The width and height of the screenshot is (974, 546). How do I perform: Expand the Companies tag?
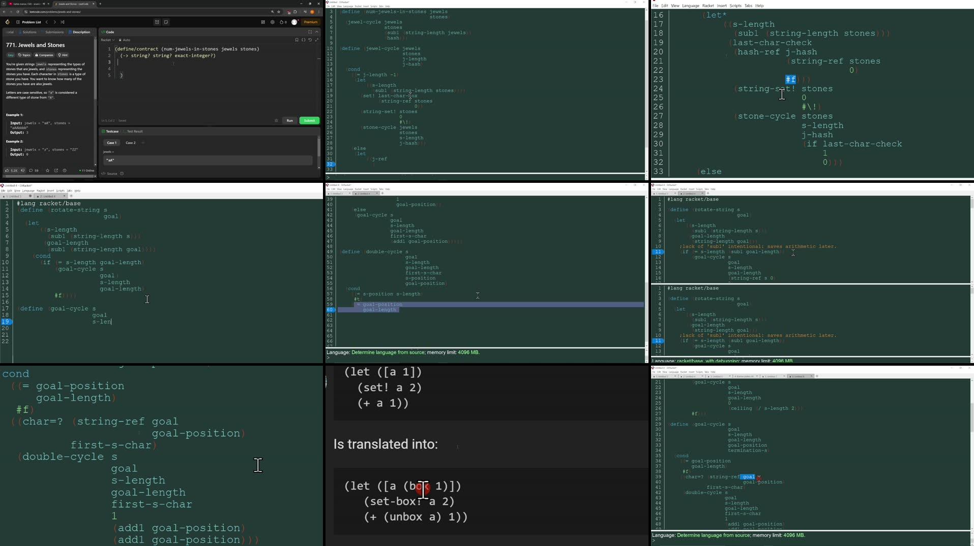click(x=44, y=55)
